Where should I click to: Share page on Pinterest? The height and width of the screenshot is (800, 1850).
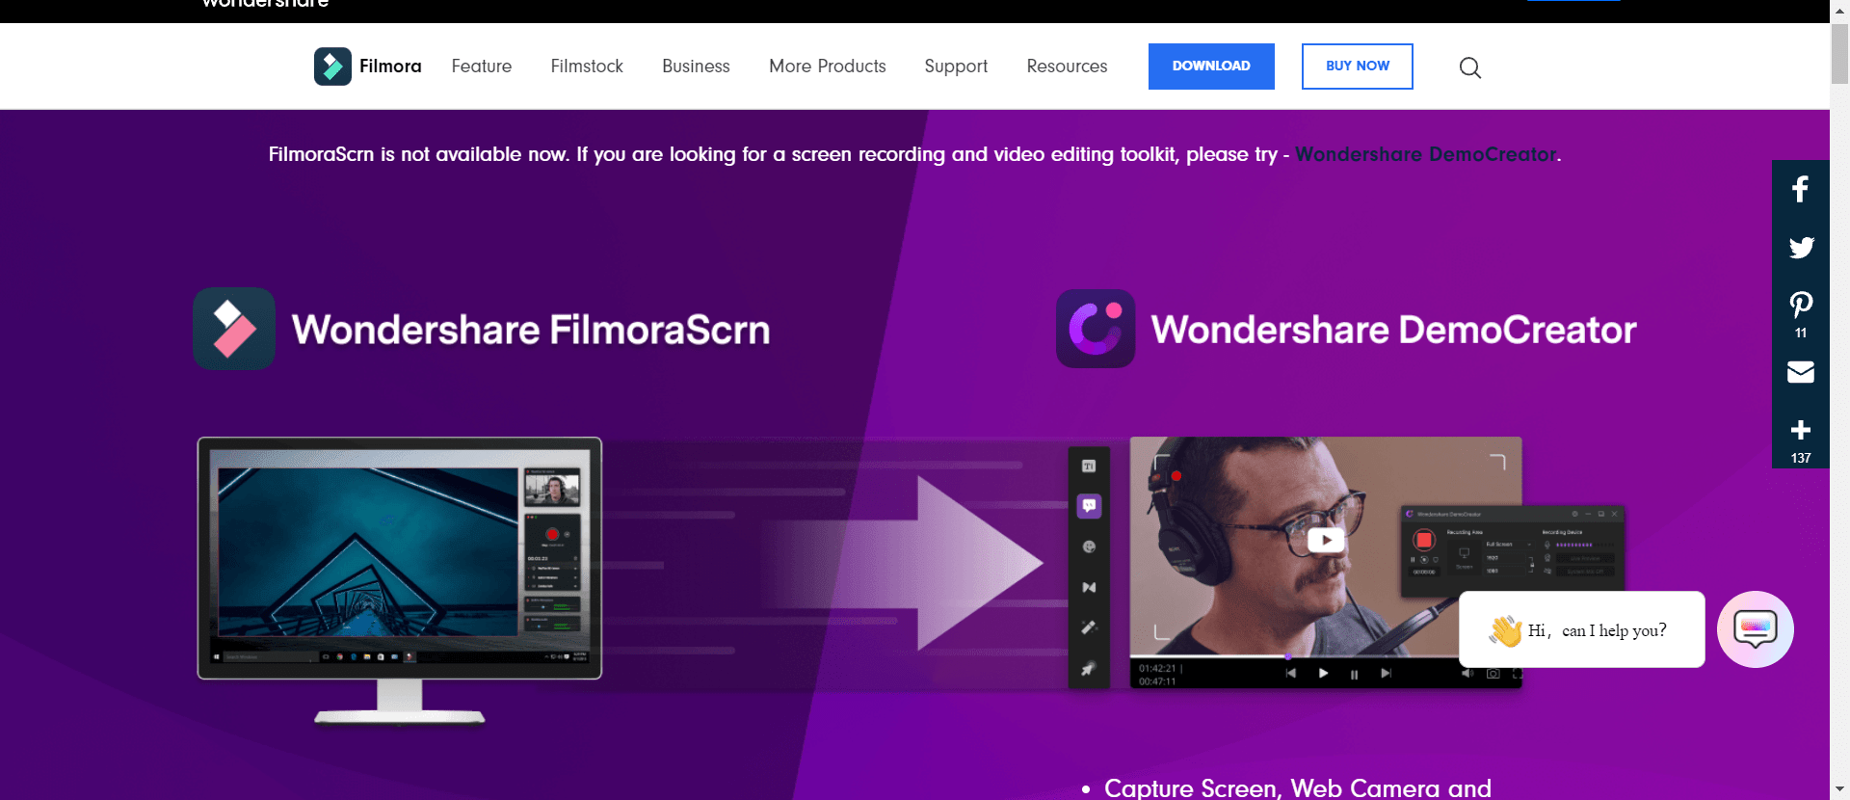coord(1800,306)
